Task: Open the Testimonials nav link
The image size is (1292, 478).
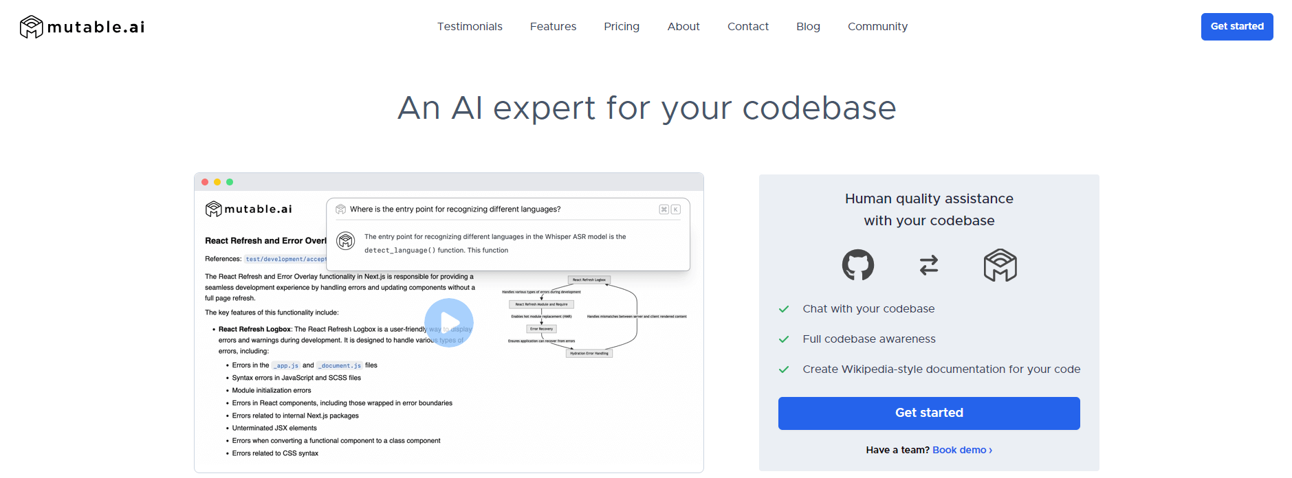Action: [x=470, y=27]
